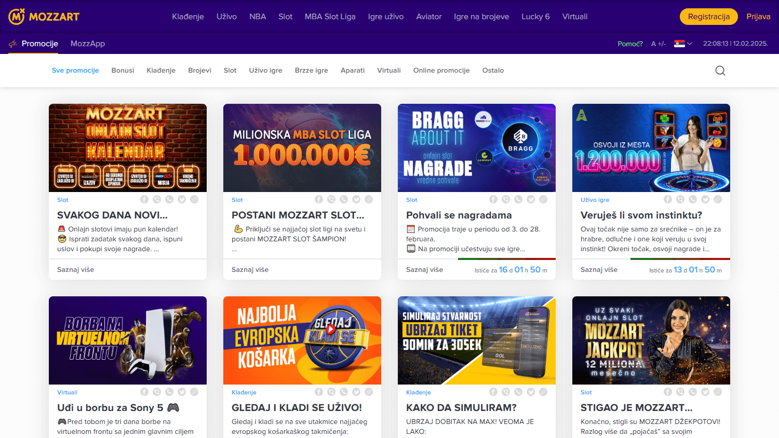The width and height of the screenshot is (779, 438).
Task: Open Saznaj više for Veruješ li svom instinktu
Action: 599,270
